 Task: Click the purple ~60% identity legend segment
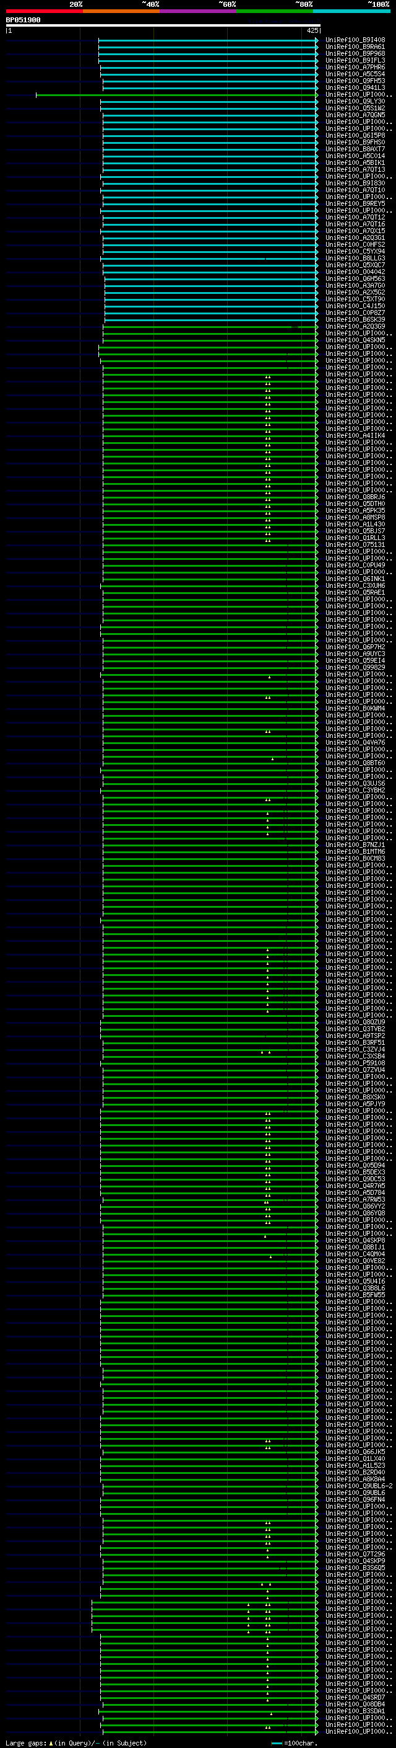point(199,11)
